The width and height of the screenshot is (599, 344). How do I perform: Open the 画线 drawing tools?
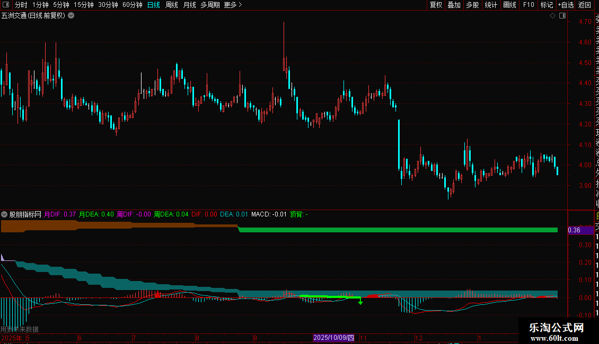(x=509, y=5)
